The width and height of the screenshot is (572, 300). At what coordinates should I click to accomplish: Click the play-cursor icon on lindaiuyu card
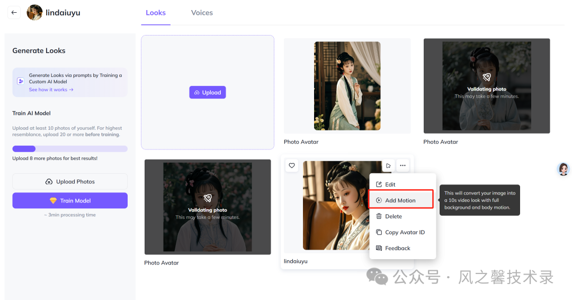pos(388,166)
